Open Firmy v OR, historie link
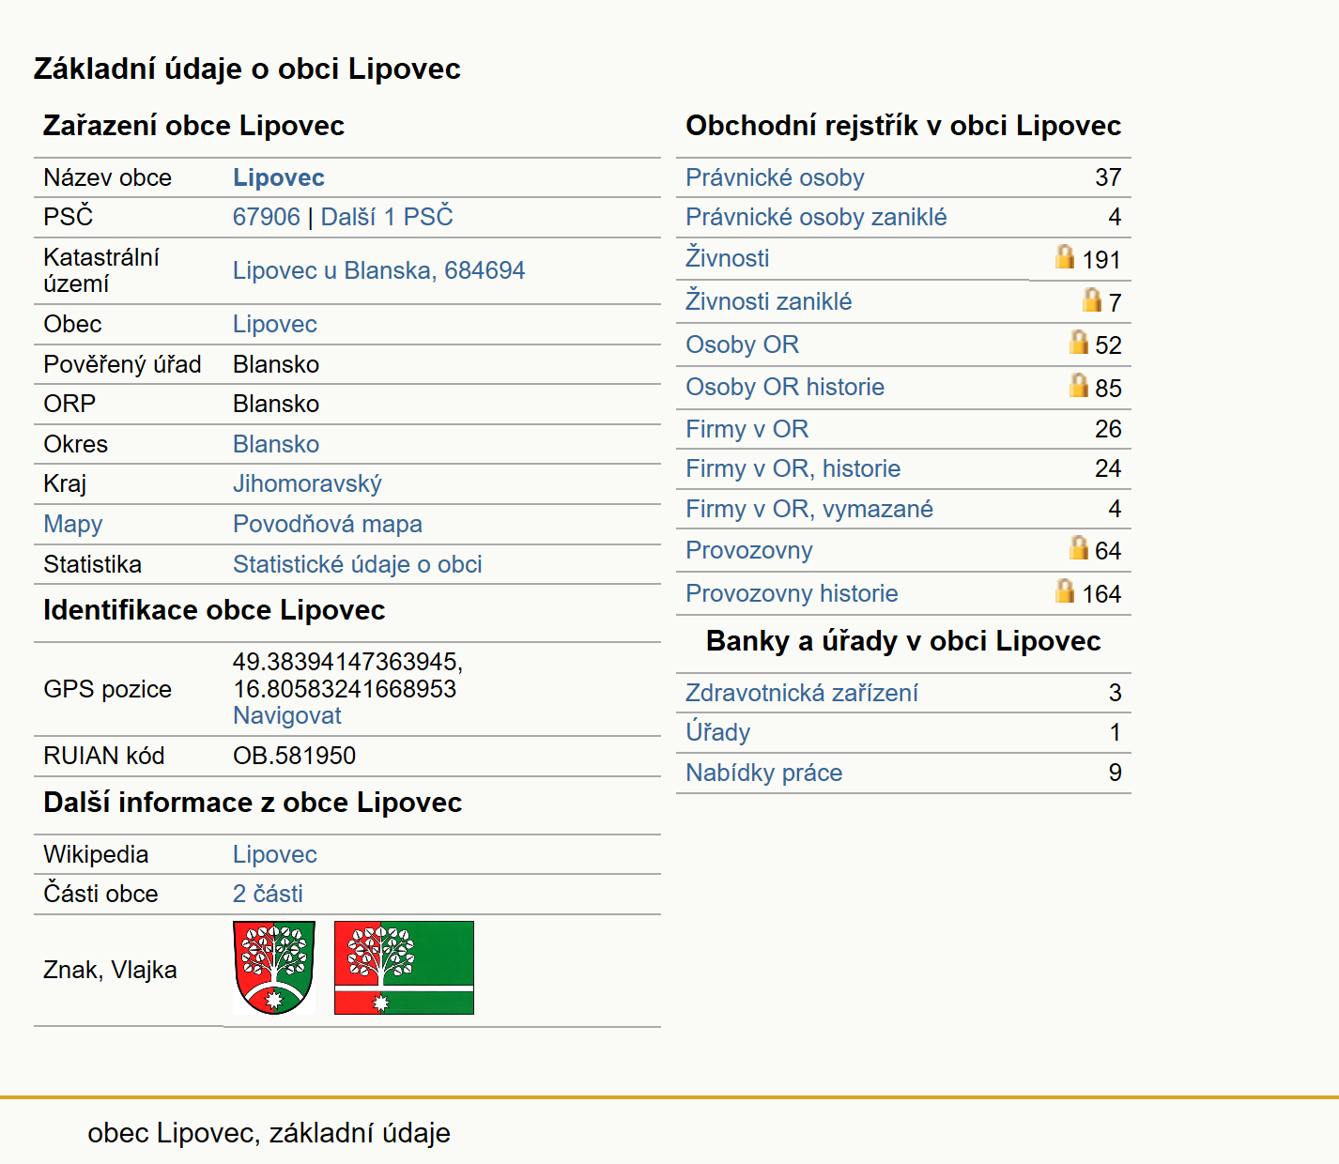 pos(793,468)
